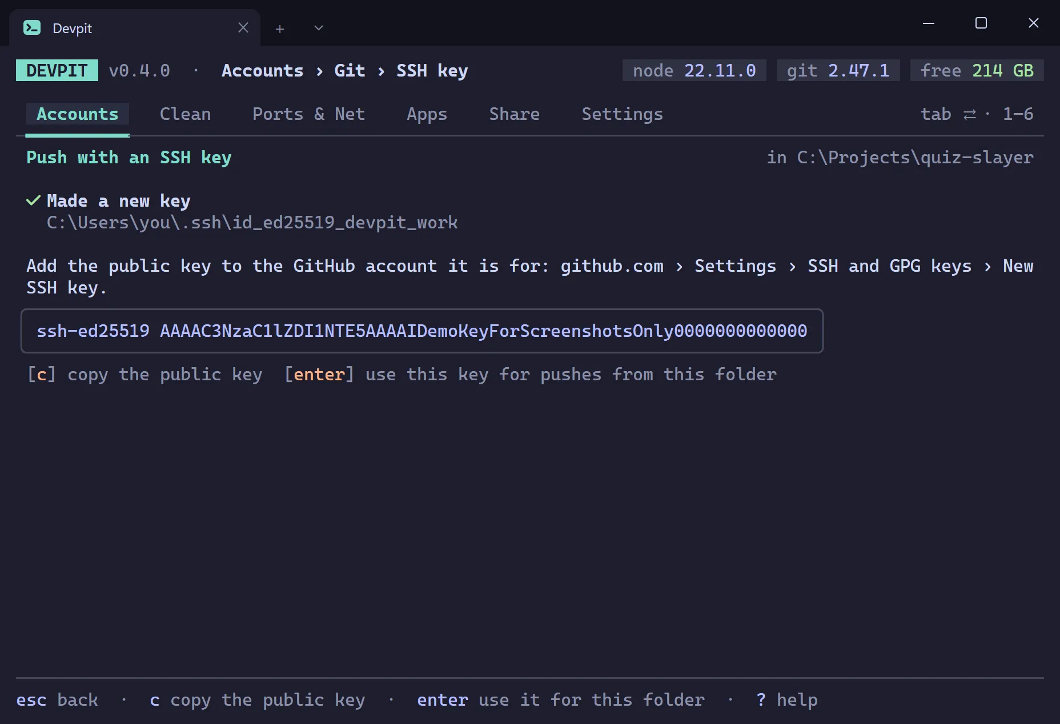Open the terminal profiles dropdown arrow
This screenshot has height=724, width=1060.
point(319,28)
